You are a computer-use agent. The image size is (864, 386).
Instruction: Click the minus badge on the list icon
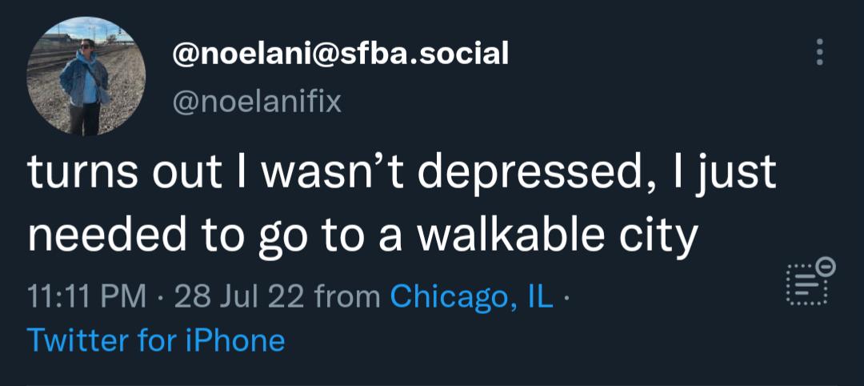(828, 263)
